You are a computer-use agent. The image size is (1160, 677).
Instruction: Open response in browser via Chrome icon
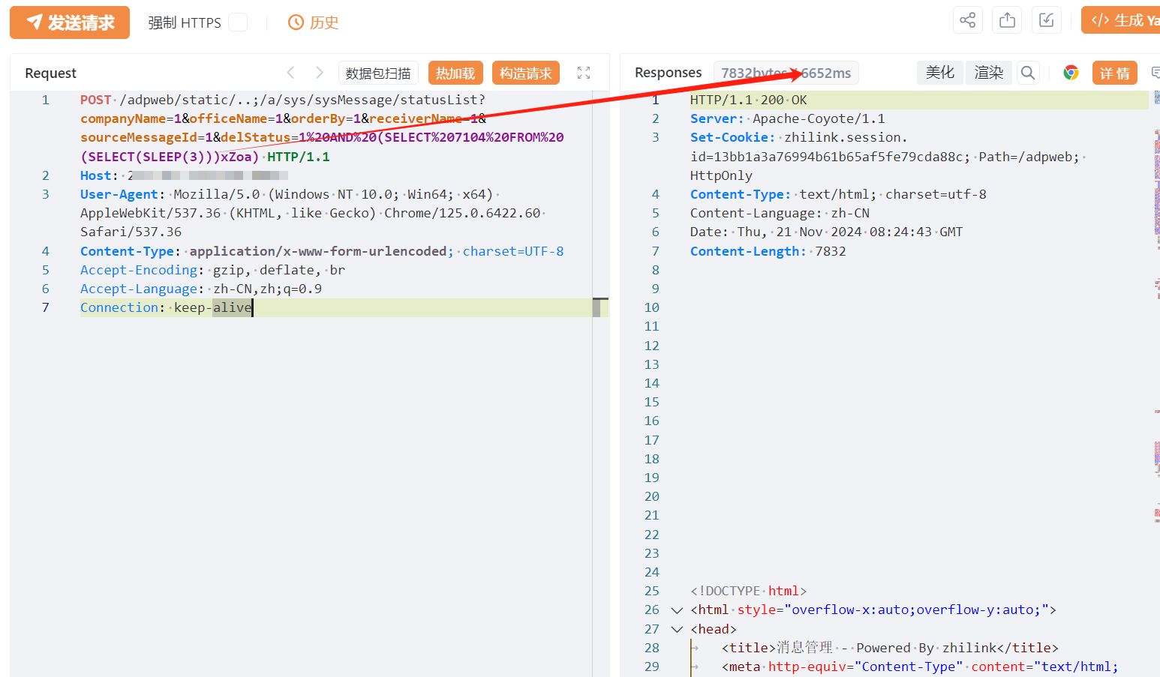click(1071, 73)
